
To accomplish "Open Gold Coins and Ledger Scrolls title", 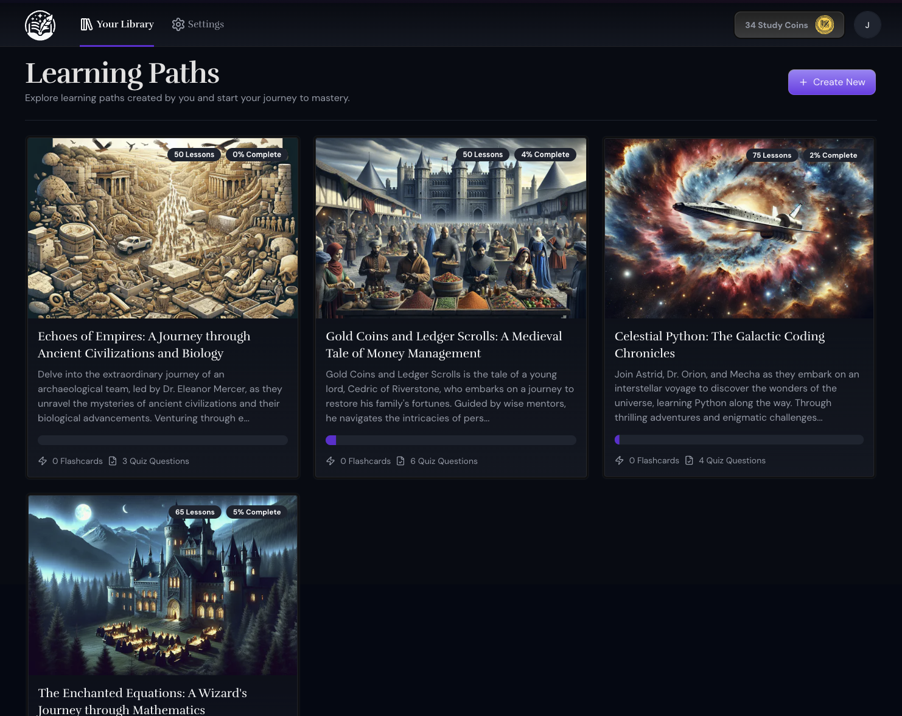I will click(x=444, y=345).
